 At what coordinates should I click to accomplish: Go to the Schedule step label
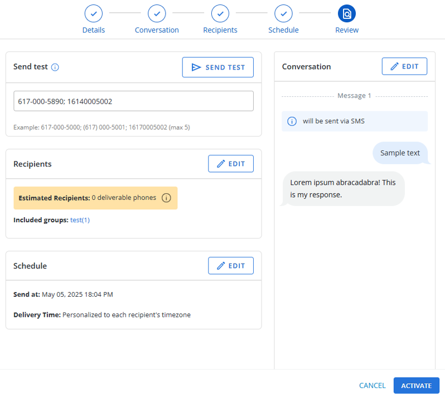(x=283, y=30)
